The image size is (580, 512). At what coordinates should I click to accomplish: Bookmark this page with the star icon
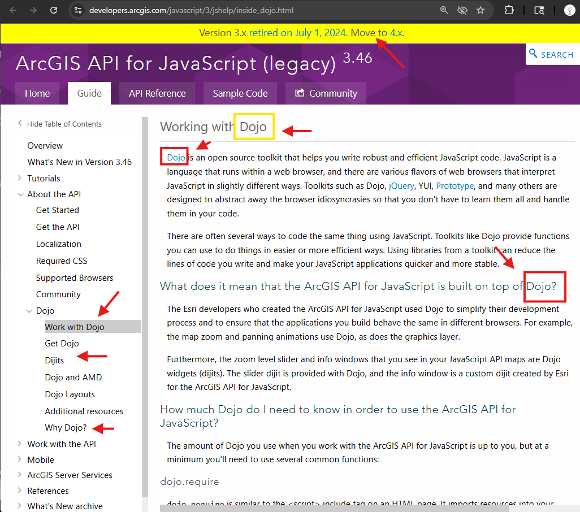click(481, 10)
